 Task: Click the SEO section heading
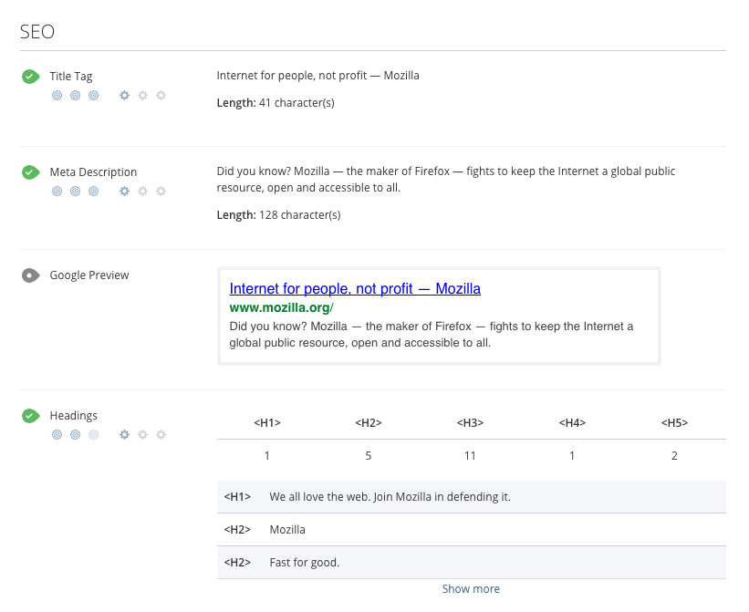[x=37, y=32]
